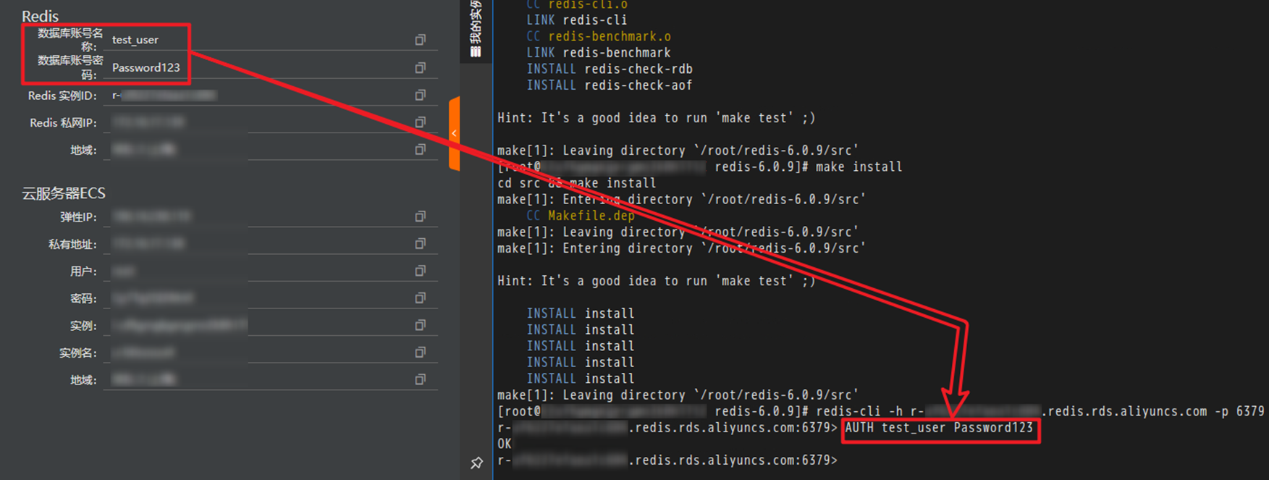Click the 'redis-cli -h' command line in terminal
Viewport: 1269px width, 480px height.
click(x=881, y=411)
